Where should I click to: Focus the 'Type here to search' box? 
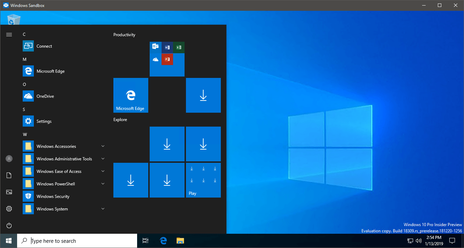pos(77,241)
